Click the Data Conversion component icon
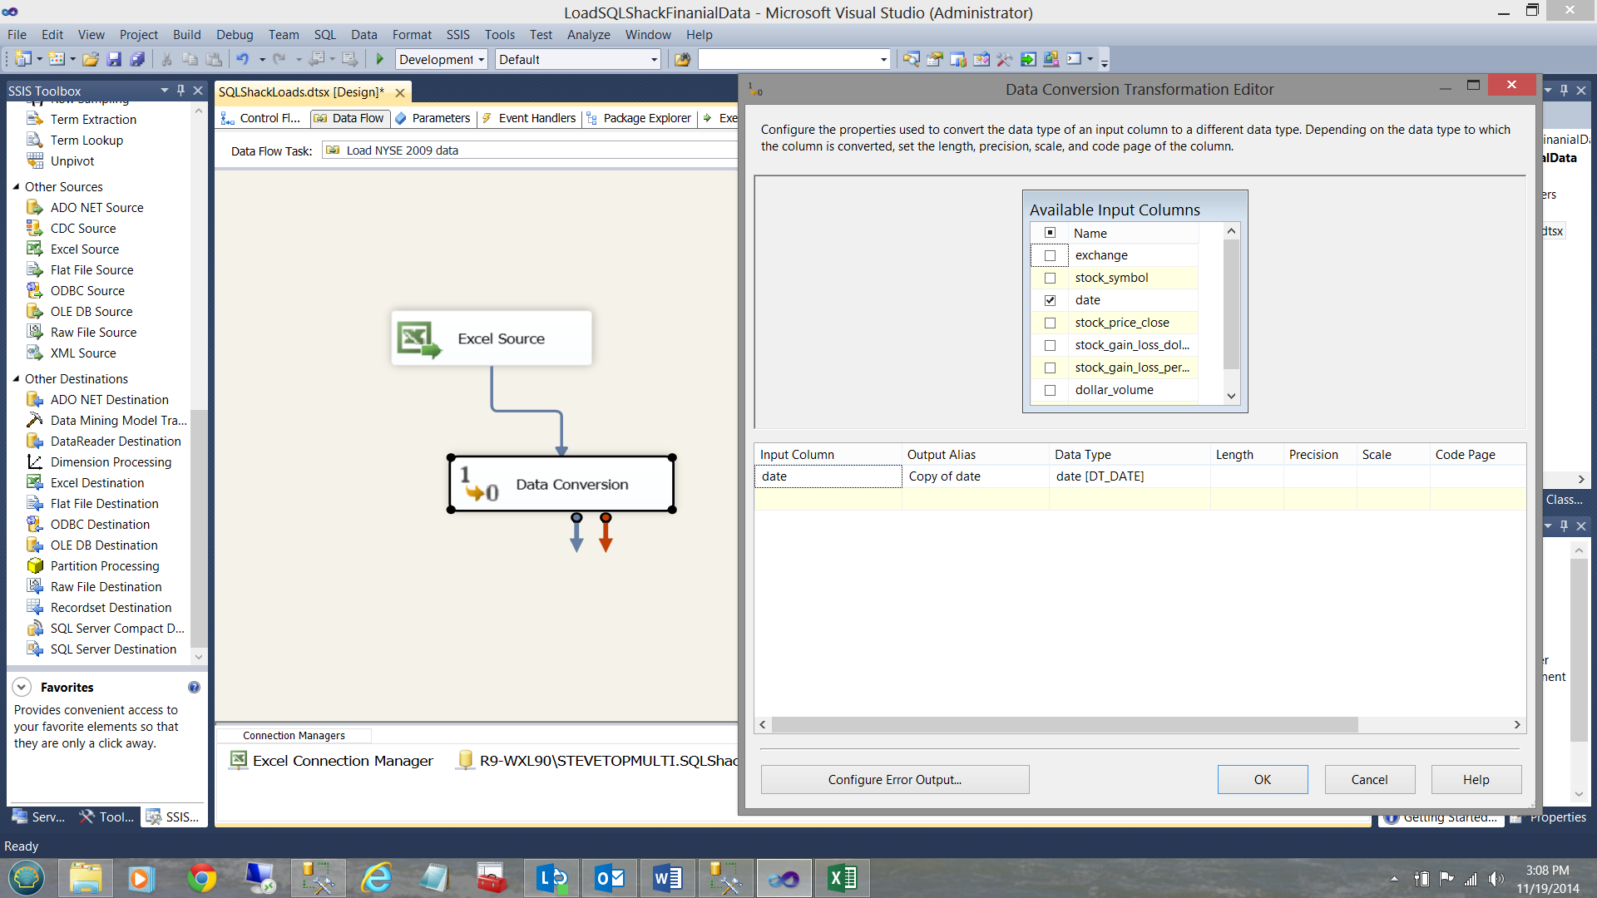Screen dimensions: 1597x898 pyautogui.click(x=479, y=484)
